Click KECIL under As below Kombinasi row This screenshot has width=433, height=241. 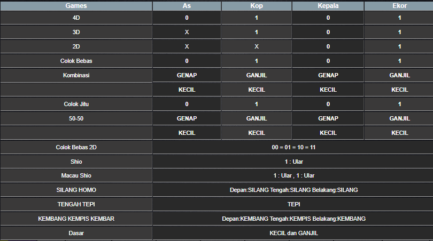click(187, 90)
